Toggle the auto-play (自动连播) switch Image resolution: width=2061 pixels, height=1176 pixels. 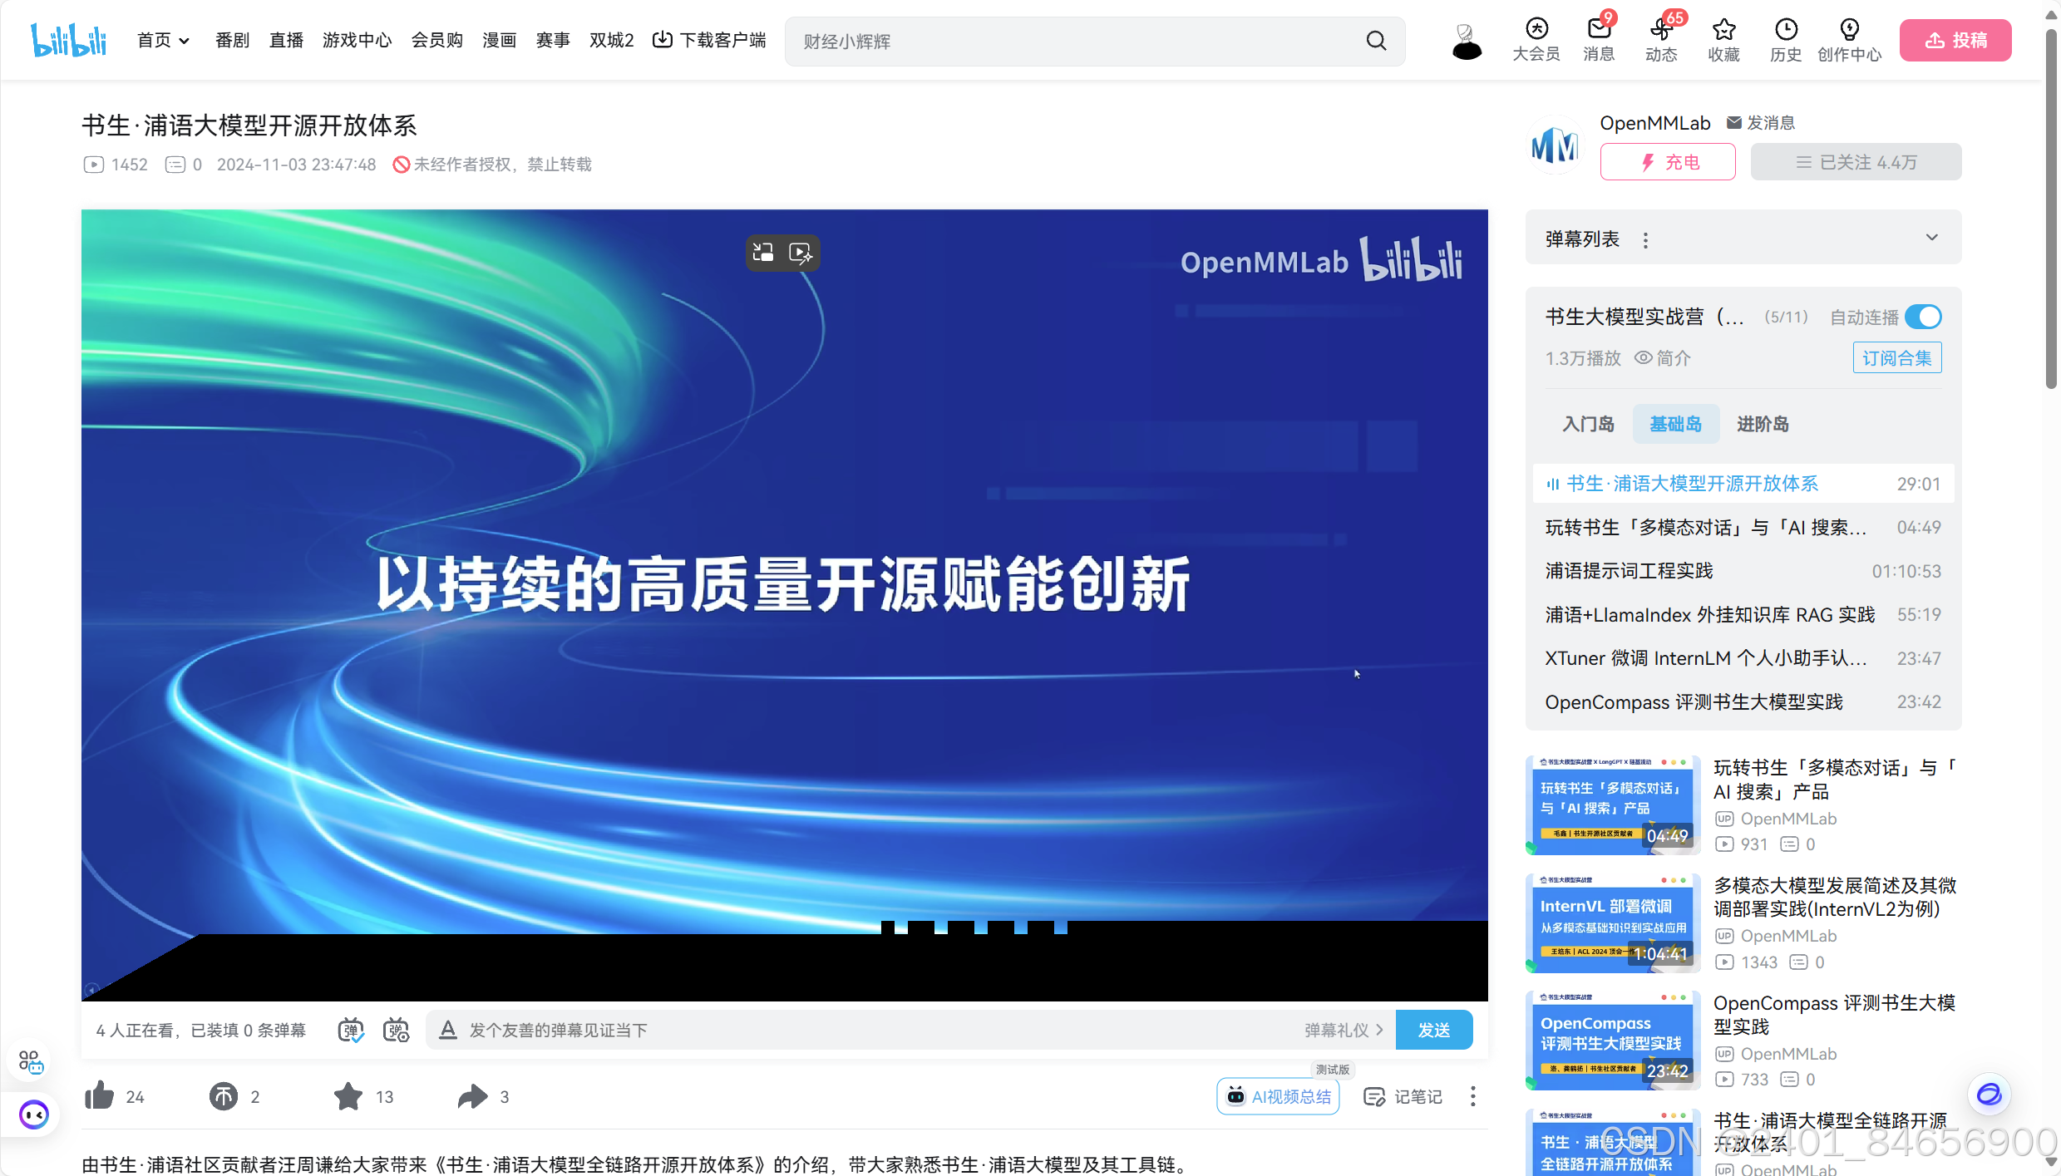(x=1923, y=317)
